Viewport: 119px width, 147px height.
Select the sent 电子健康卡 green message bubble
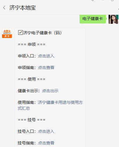tap(93, 19)
